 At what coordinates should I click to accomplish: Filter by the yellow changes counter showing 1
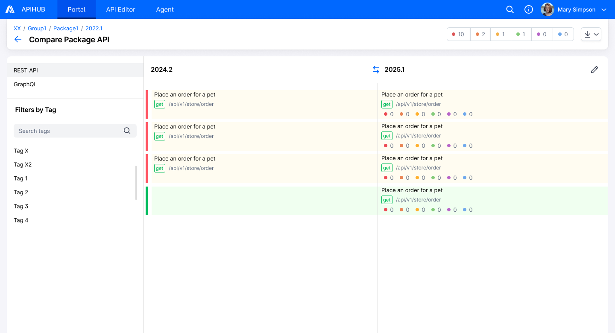(501, 34)
